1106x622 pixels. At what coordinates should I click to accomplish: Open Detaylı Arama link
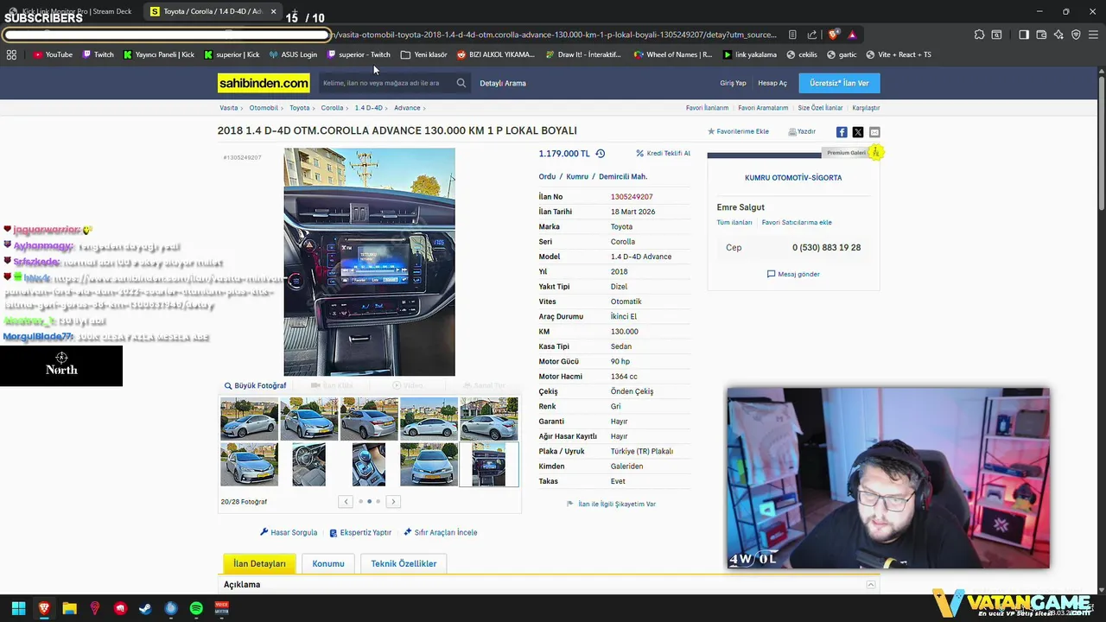pyautogui.click(x=503, y=83)
